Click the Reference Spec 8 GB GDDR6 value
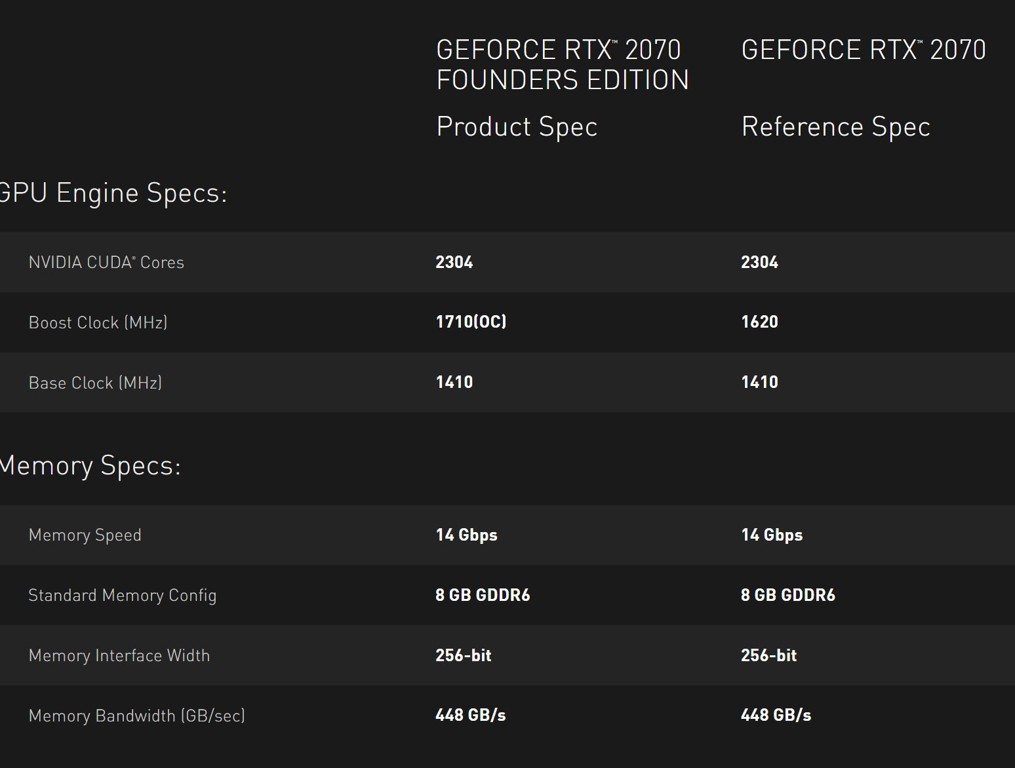This screenshot has width=1015, height=768. (x=787, y=595)
